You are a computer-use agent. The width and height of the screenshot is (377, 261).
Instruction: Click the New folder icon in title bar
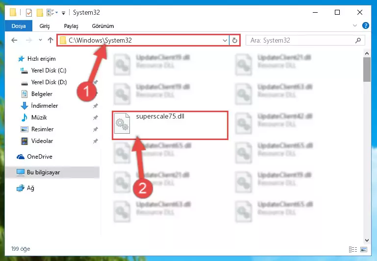pyautogui.click(x=40, y=12)
